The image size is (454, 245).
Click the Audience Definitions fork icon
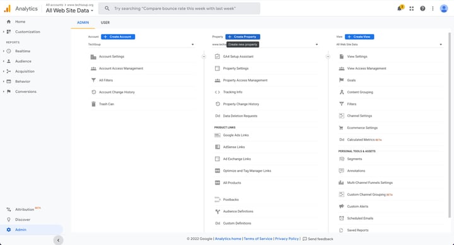tap(218, 212)
